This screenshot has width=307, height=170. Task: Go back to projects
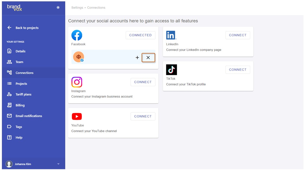pyautogui.click(x=27, y=28)
